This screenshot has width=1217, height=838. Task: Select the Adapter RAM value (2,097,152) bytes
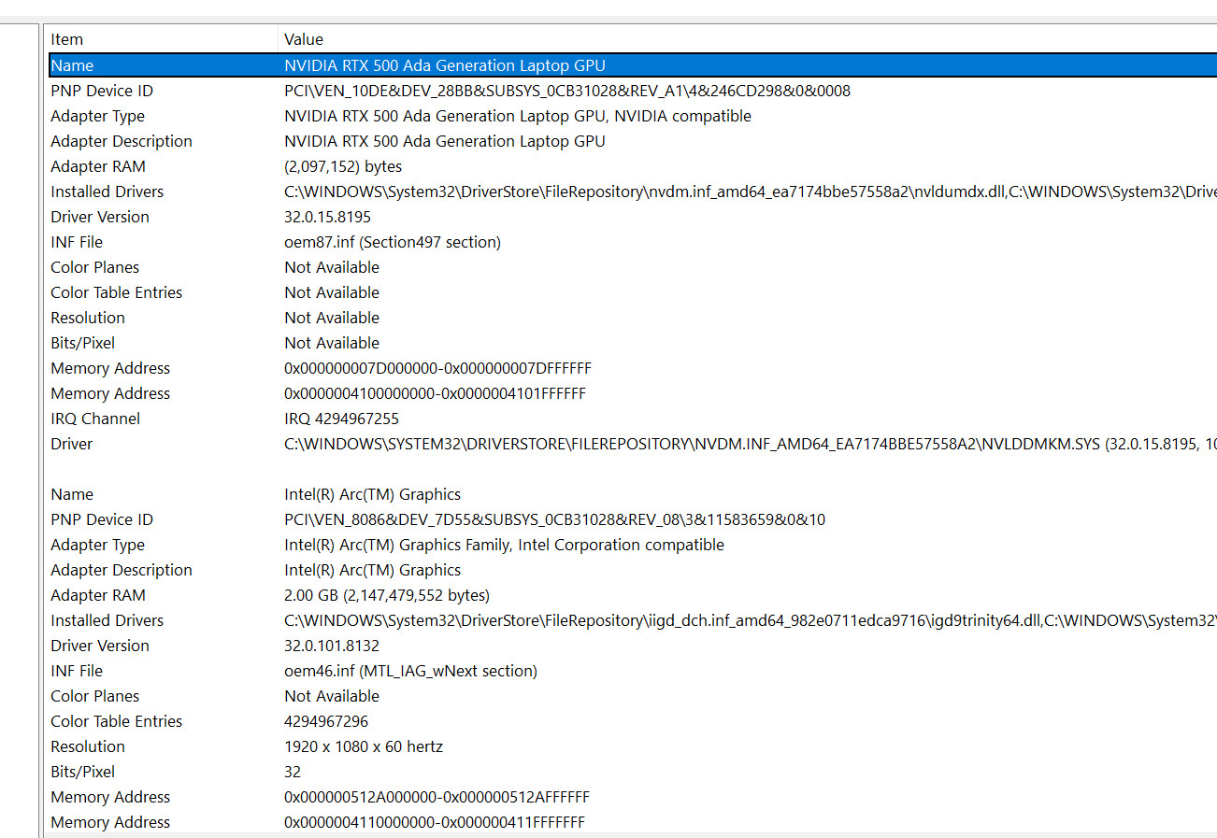(x=343, y=166)
